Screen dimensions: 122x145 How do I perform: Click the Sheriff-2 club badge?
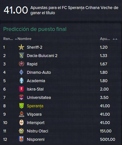point(21,47)
